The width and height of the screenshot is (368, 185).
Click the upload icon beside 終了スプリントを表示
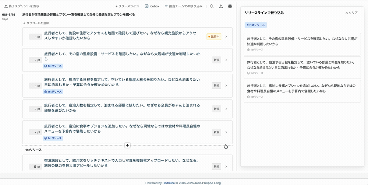(x=6, y=6)
